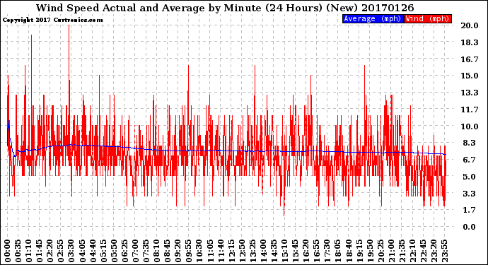The width and height of the screenshot is (488, 265).
Task: Select the 15:10 time label
Action: tap(284, 251)
